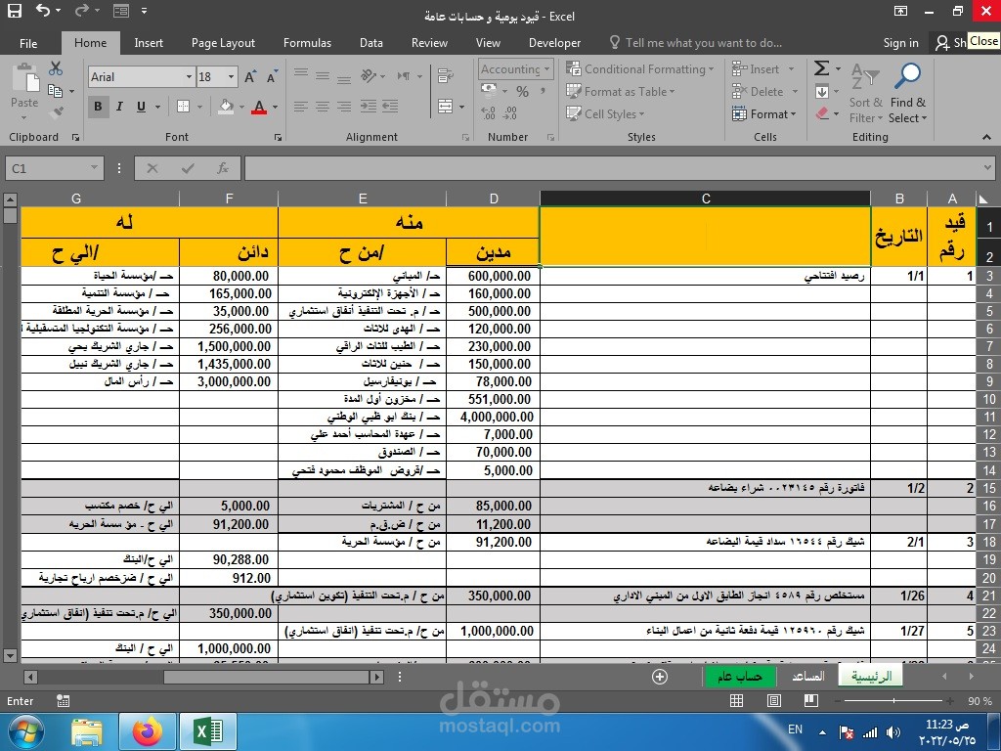Click the Orientation text rotation icon
1001x751 pixels.
(x=369, y=76)
